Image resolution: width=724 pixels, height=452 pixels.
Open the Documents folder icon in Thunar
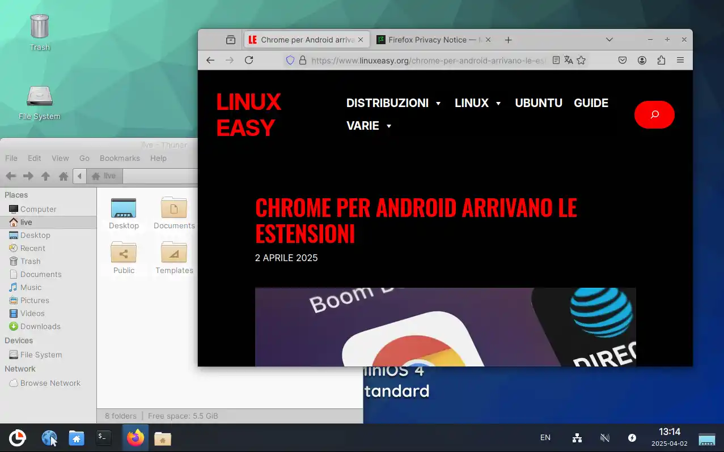[174, 208]
